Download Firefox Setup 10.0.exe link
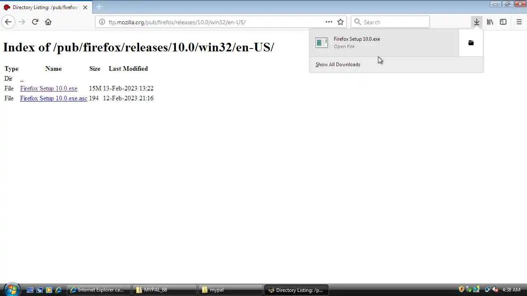 coord(49,88)
